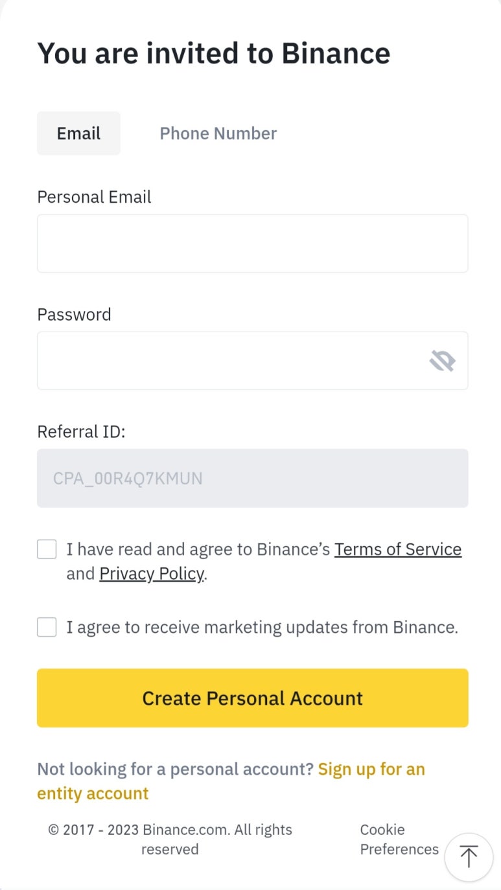Enable the marketing updates checkbox
Screen dimensions: 501x890
point(47,627)
